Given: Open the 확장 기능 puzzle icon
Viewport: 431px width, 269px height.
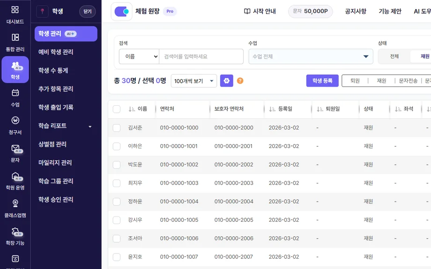Looking at the screenshot, I should click(15, 232).
